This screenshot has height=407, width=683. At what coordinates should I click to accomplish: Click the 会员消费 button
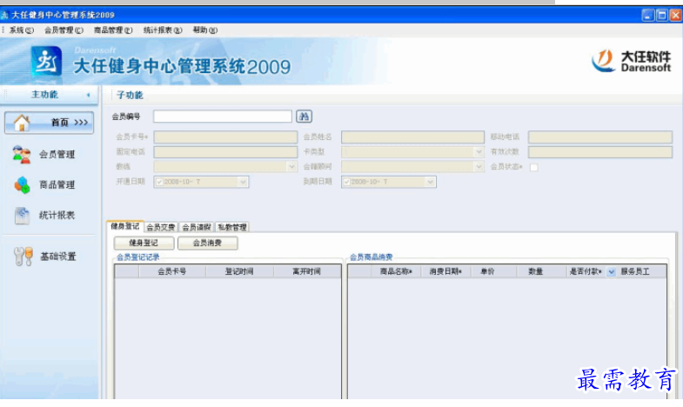[x=207, y=243]
